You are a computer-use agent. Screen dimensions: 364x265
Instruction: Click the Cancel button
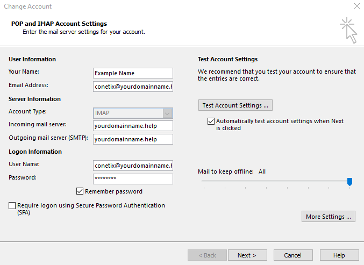(293, 255)
